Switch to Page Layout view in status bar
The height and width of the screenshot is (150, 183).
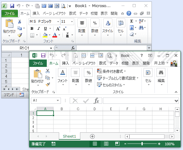[106, 144]
